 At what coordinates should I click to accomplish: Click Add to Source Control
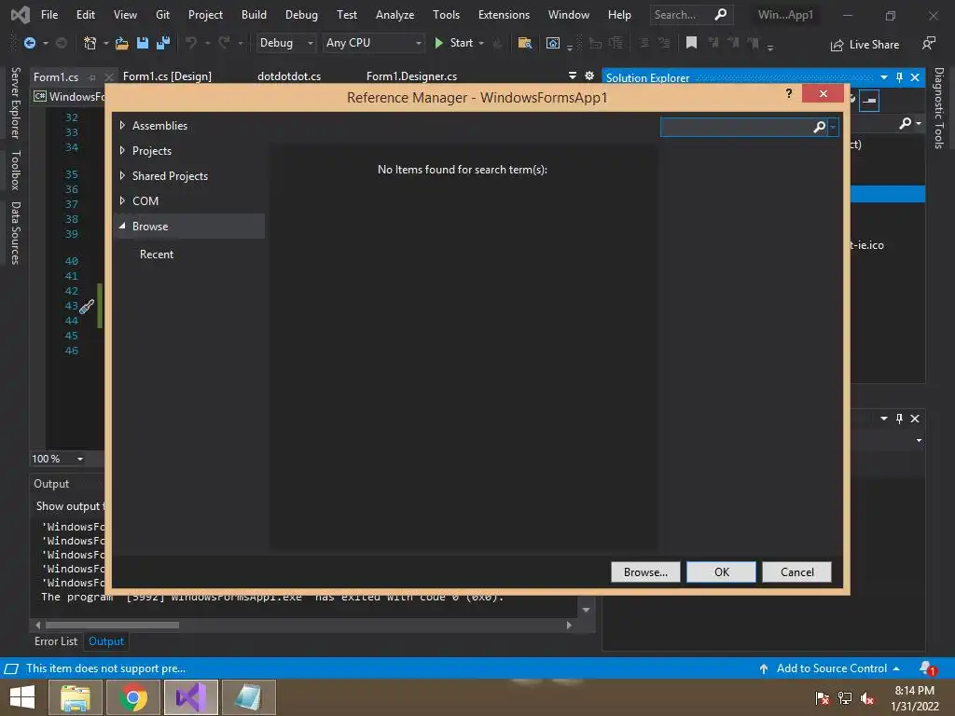click(x=829, y=668)
